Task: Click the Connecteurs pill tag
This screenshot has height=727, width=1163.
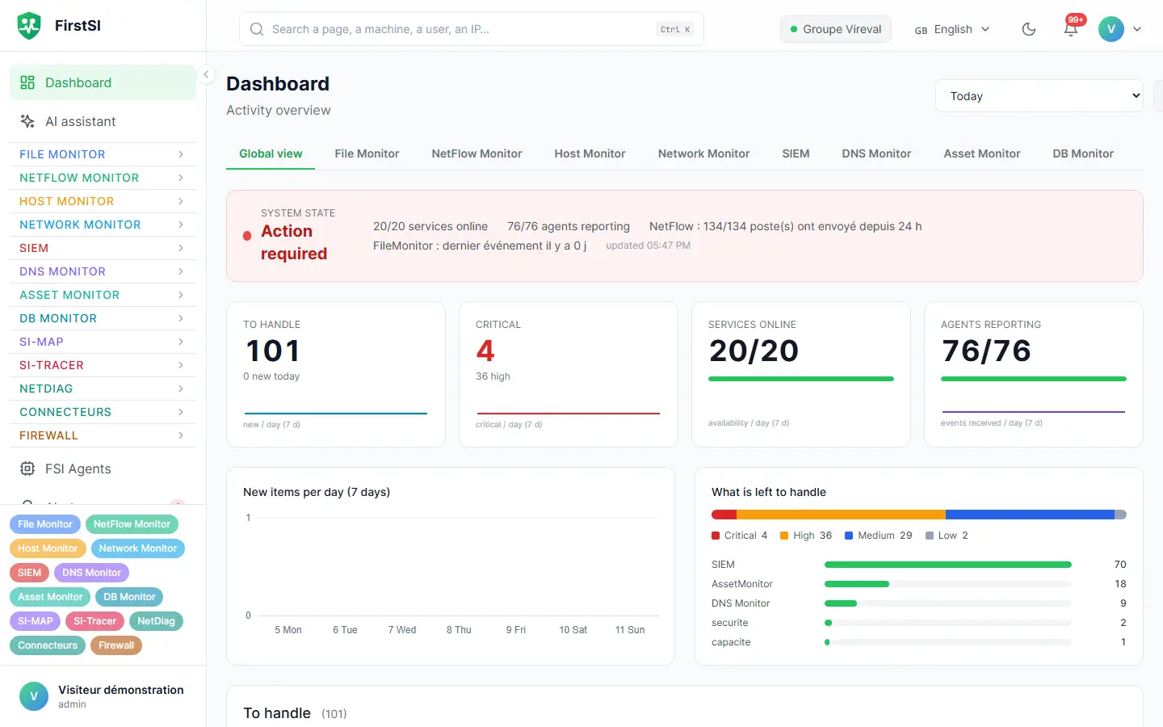Action: point(48,645)
